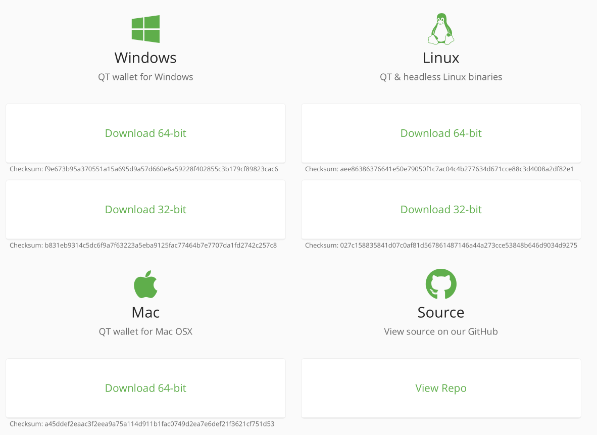Image resolution: width=597 pixels, height=435 pixels.
Task: Click 'QT wallet for Mac OSX' subtitle
Action: pyautogui.click(x=145, y=331)
